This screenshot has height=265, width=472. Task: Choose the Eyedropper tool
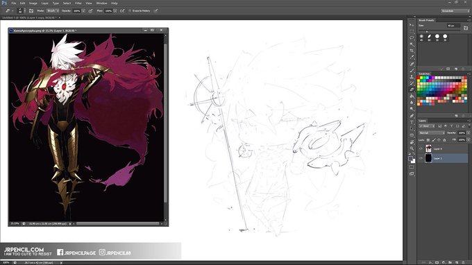click(x=412, y=57)
